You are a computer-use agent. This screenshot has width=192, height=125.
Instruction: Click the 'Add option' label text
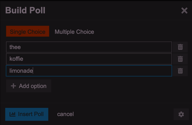(x=33, y=86)
